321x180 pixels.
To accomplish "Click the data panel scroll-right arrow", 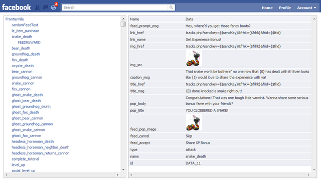I will pyautogui.click(x=308, y=175).
